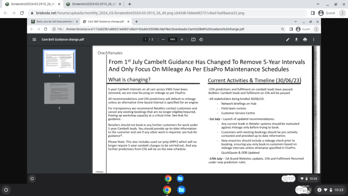This screenshot has width=348, height=196.
Task: Click the PDF page number field
Action: point(145,39)
